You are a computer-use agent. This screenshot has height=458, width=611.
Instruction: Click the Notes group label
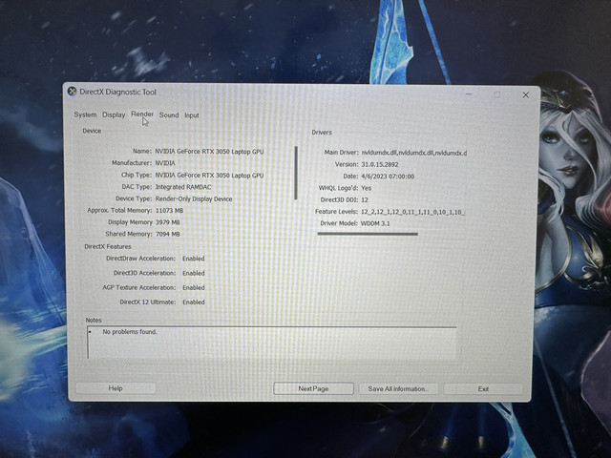[x=94, y=321]
